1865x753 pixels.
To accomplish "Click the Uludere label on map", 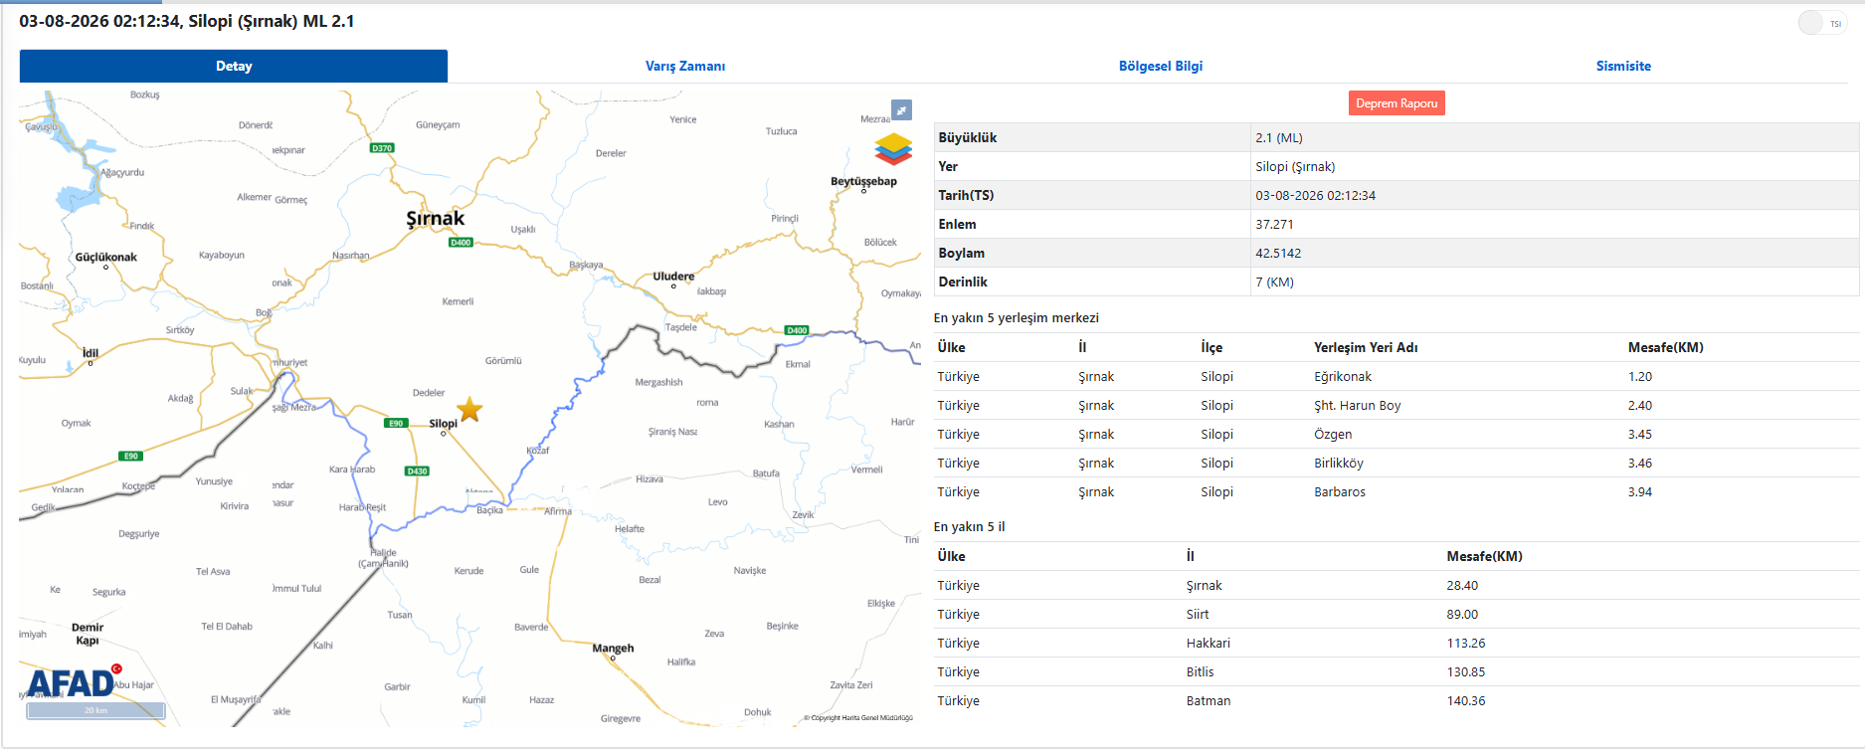I will coord(673,277).
